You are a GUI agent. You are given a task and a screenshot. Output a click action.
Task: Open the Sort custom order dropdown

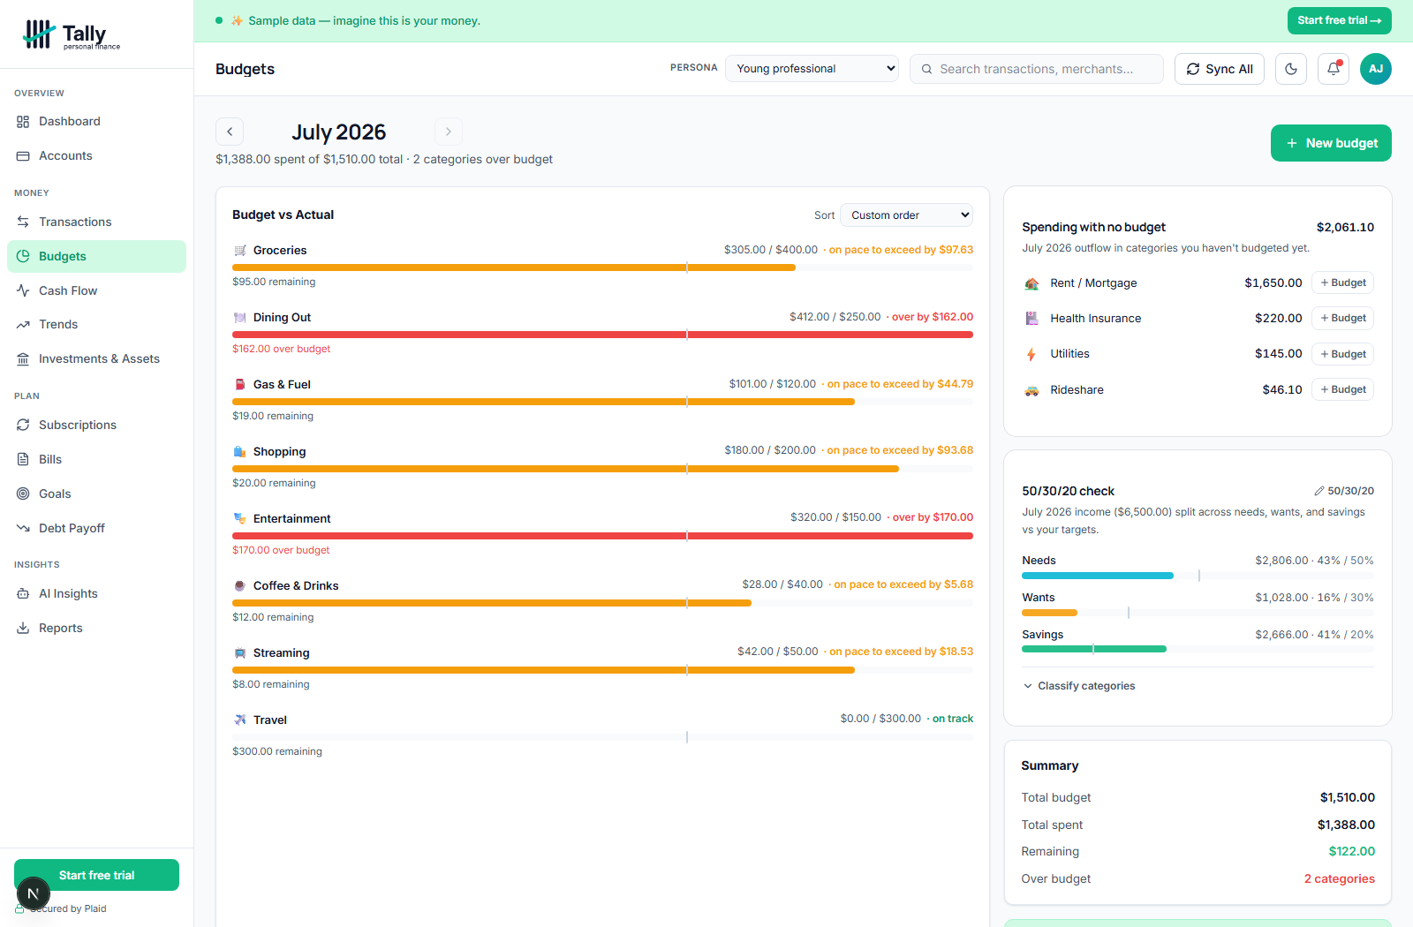click(907, 215)
